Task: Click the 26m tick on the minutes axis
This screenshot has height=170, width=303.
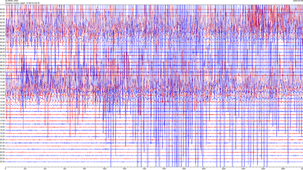Action: [263, 169]
